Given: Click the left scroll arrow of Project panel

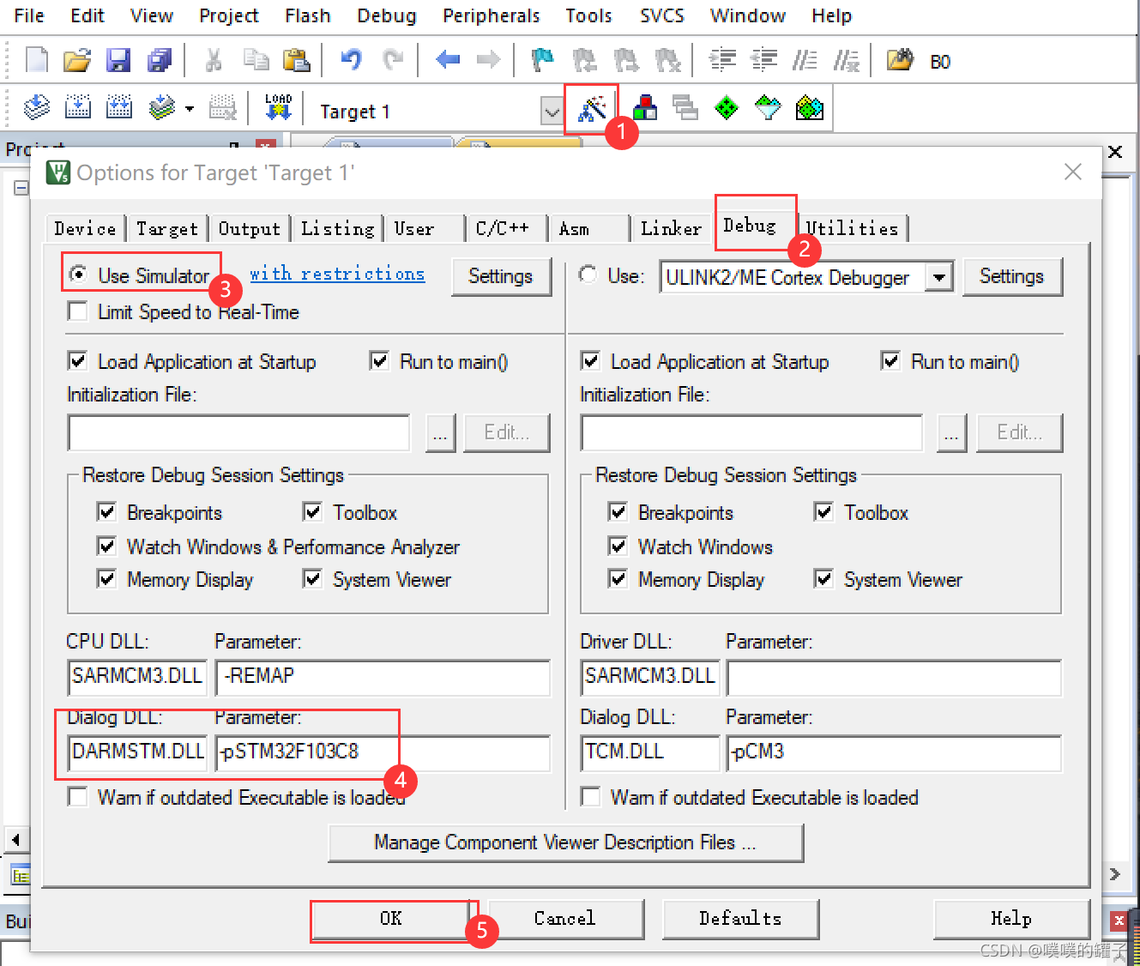Looking at the screenshot, I should [x=15, y=839].
